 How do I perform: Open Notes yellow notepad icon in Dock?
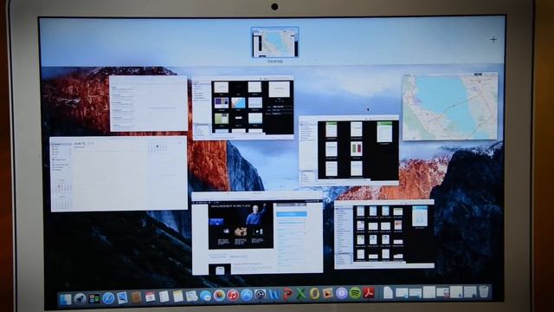[x=177, y=296]
